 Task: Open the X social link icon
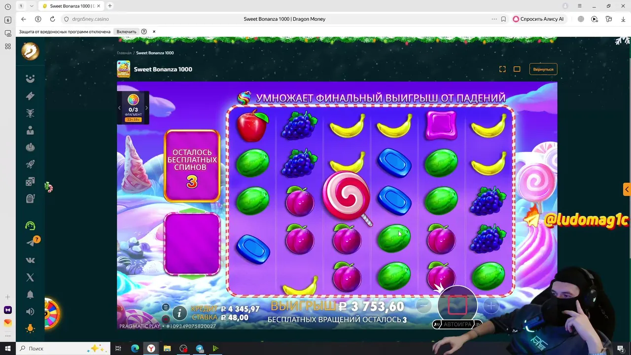pyautogui.click(x=30, y=278)
